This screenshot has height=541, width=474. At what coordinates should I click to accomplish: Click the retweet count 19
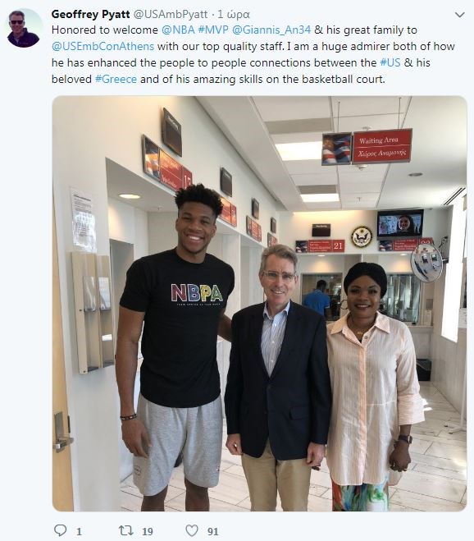(x=148, y=531)
